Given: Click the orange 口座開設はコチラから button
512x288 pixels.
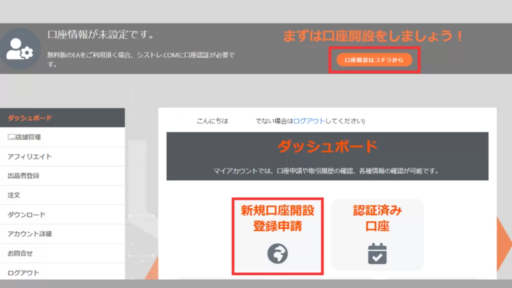Looking at the screenshot, I should [x=374, y=60].
